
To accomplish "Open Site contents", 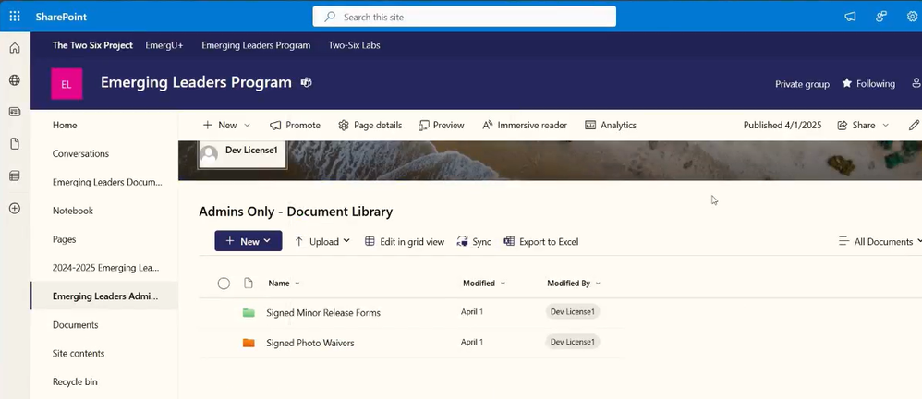I will tap(79, 353).
